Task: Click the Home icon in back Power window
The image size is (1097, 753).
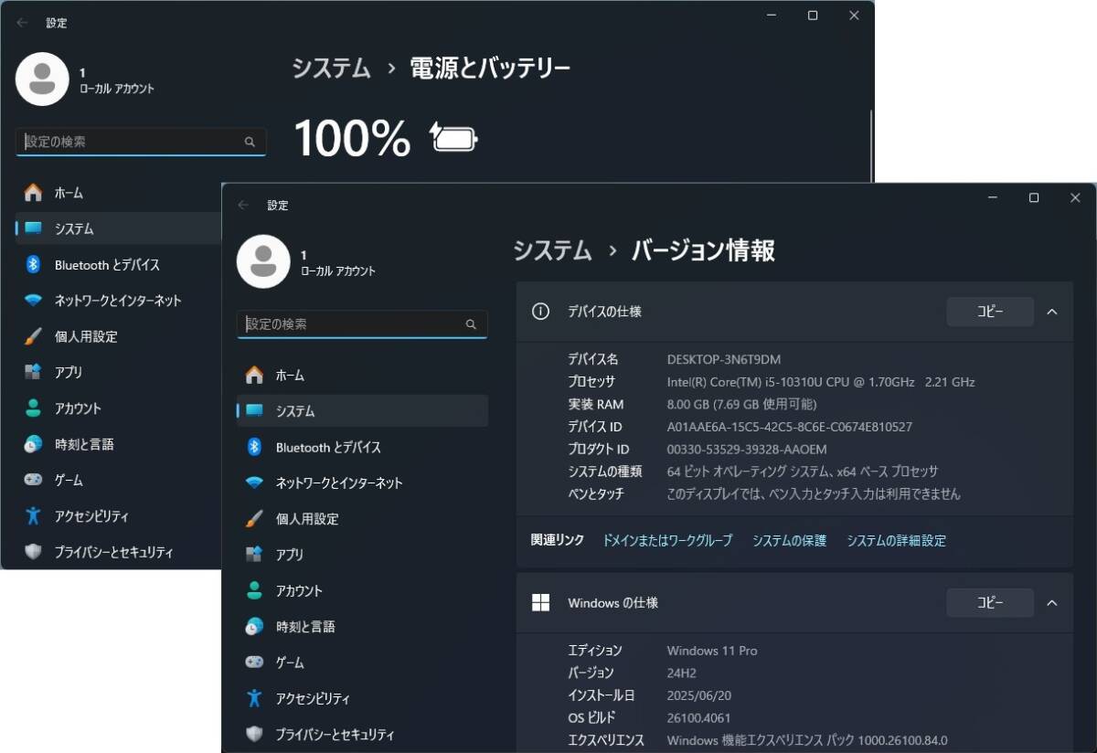Action: tap(33, 193)
